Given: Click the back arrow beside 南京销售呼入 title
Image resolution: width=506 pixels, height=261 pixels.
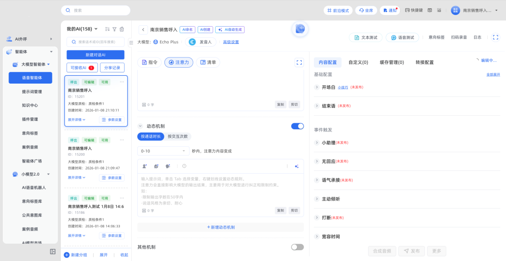Looking at the screenshot, I should click(143, 29).
